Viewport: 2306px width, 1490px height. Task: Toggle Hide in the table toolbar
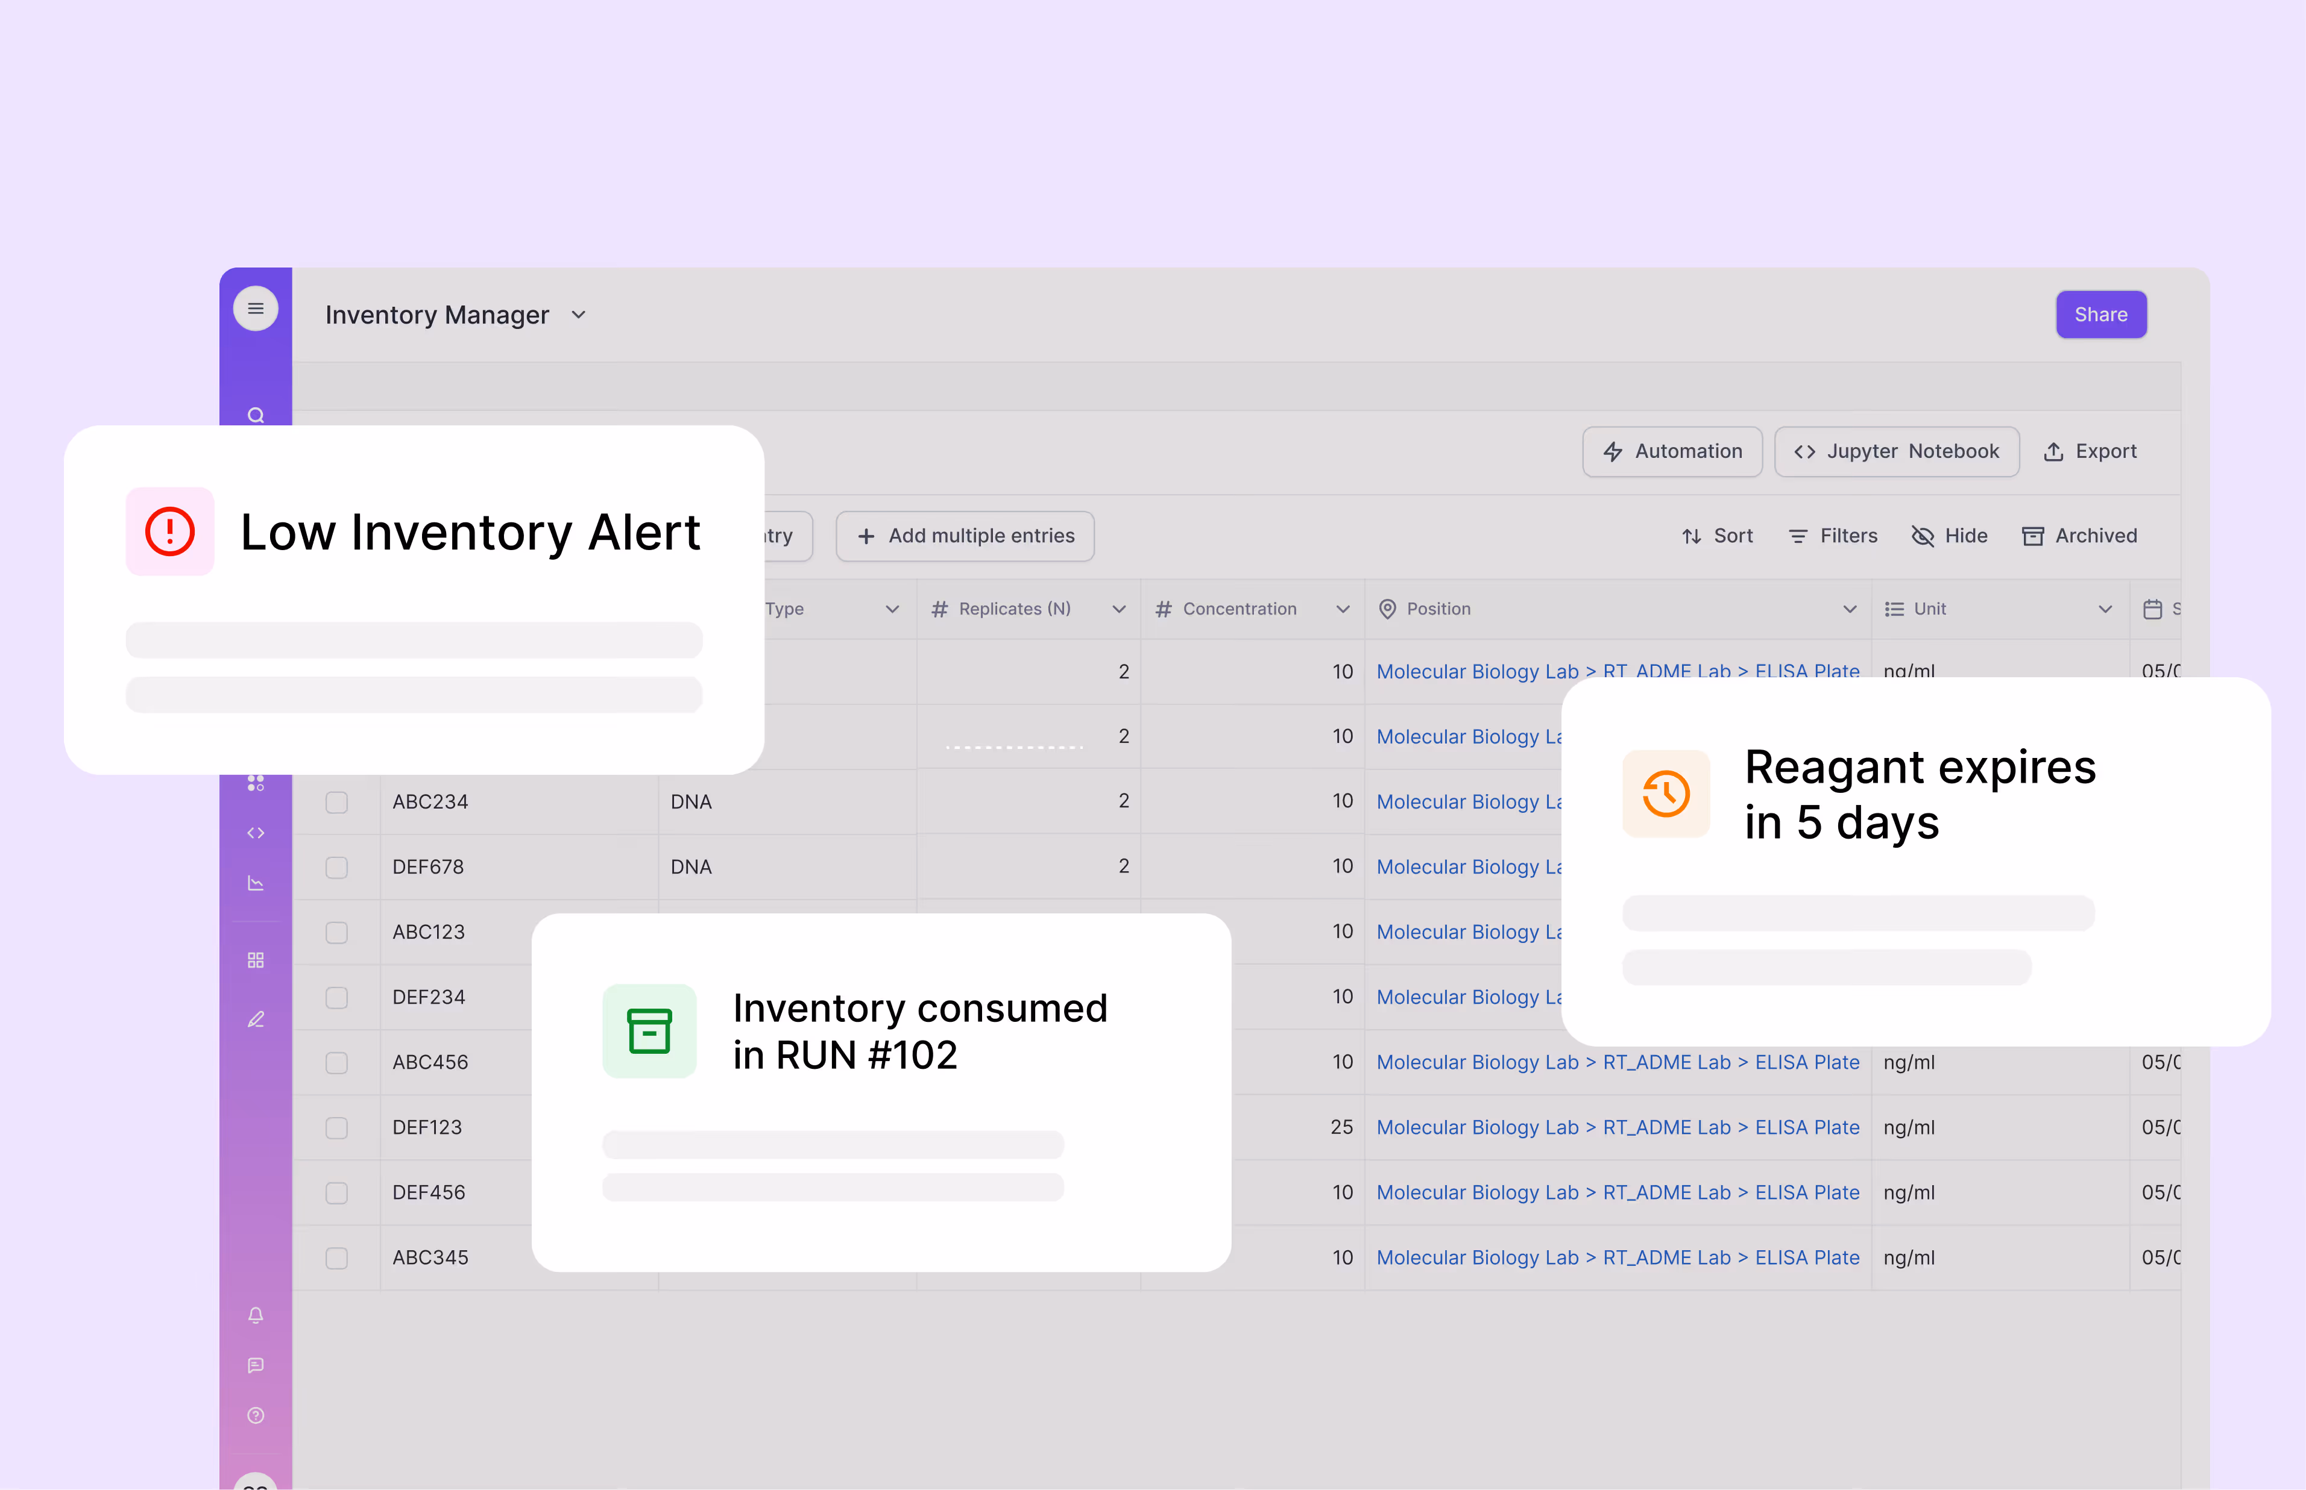[1948, 535]
